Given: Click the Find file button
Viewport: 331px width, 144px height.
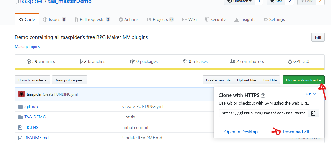Looking at the screenshot, I should click(270, 80).
